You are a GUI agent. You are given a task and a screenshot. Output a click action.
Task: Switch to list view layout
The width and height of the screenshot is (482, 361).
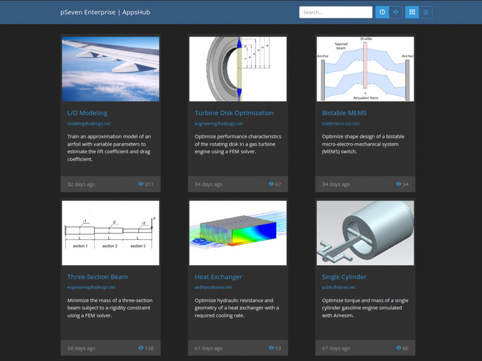coord(426,12)
